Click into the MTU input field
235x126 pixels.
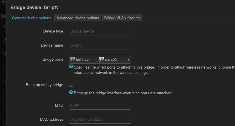[x=100, y=105]
